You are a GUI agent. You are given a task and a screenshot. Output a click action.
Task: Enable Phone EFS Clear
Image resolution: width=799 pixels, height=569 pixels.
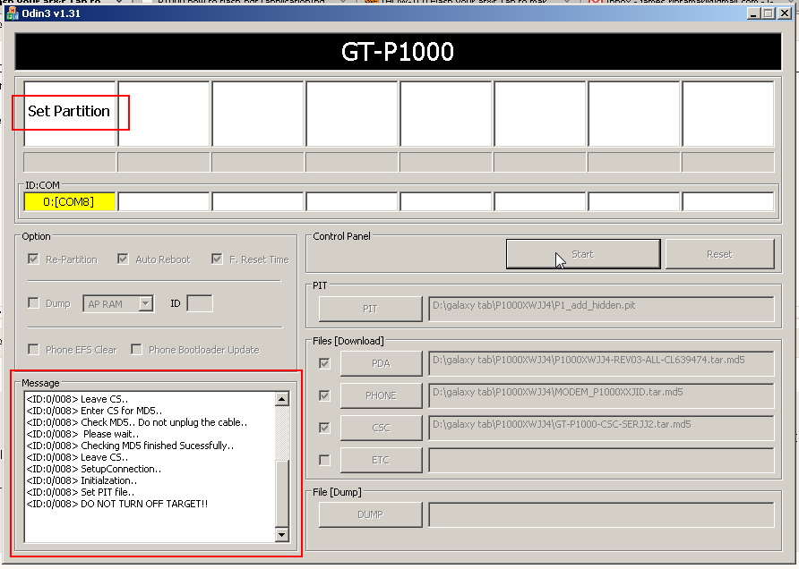click(x=34, y=349)
